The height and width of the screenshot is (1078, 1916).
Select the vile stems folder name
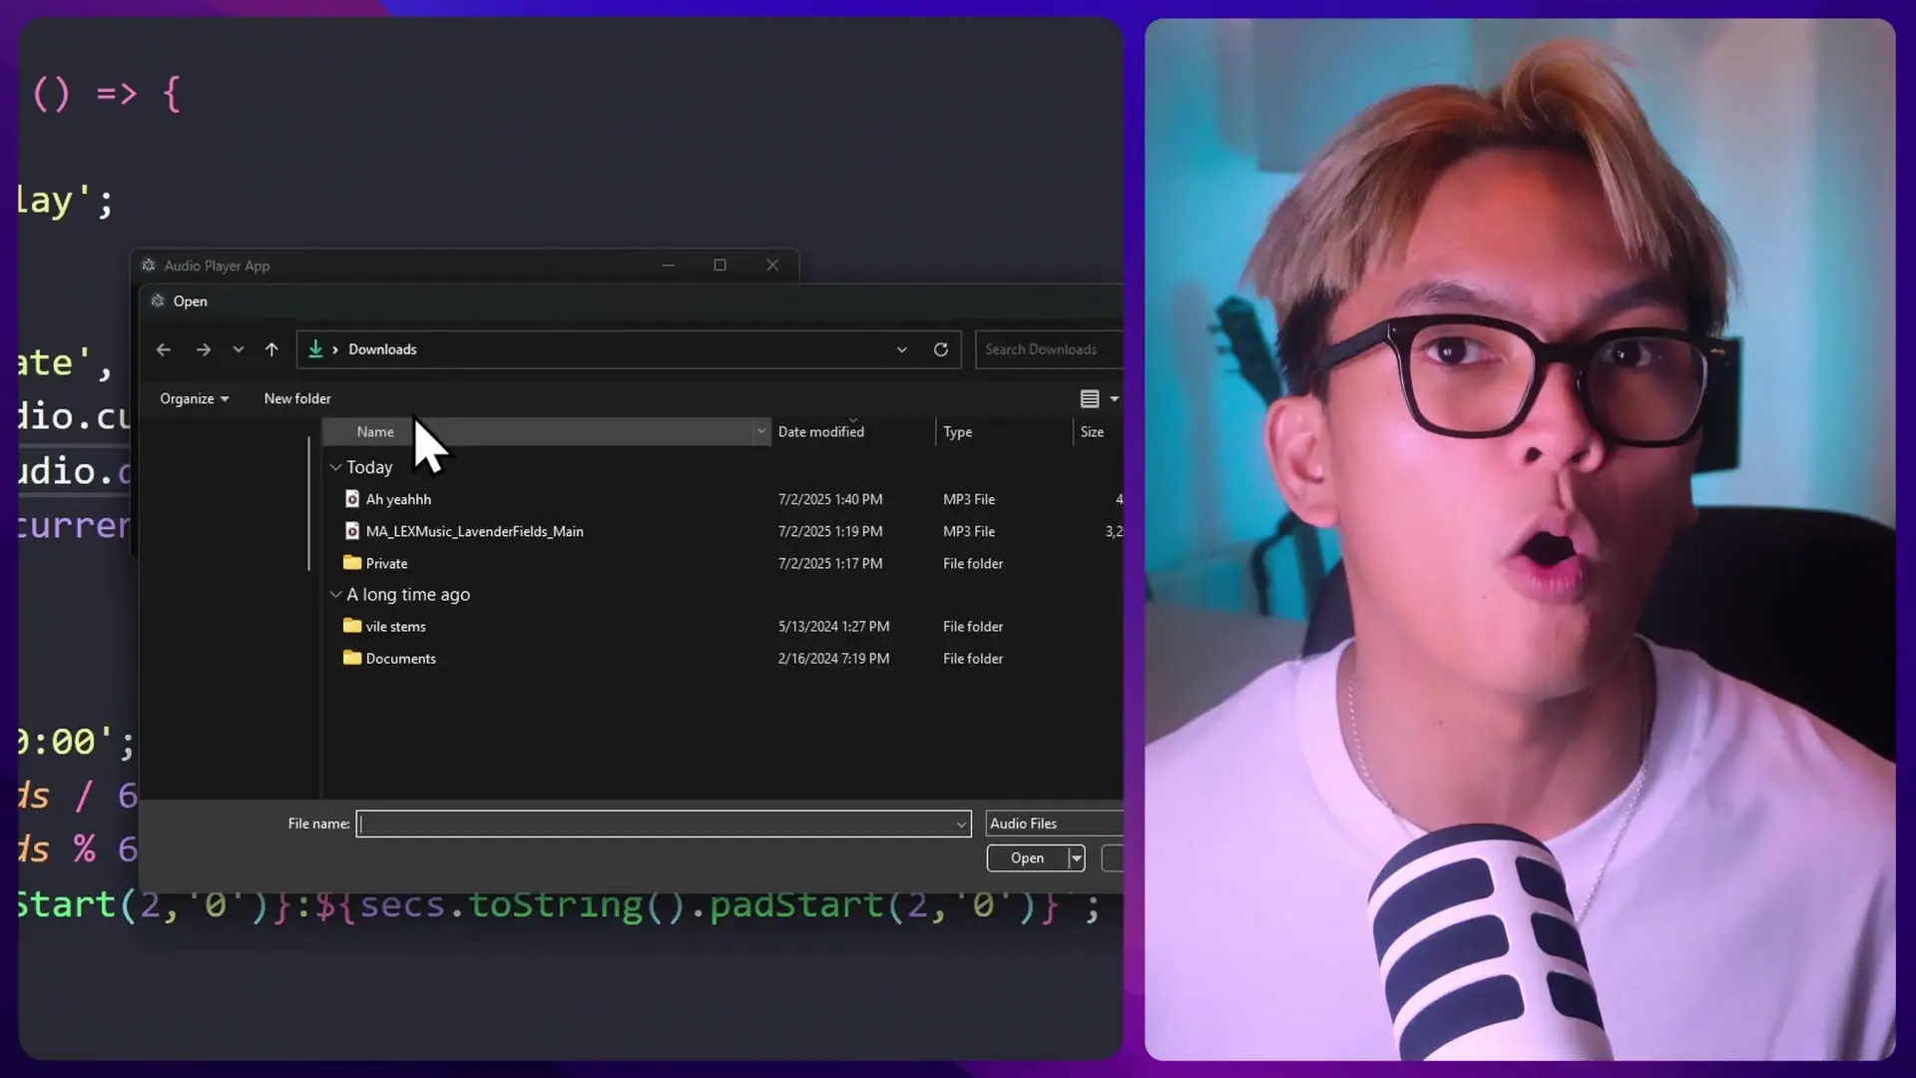396,627
